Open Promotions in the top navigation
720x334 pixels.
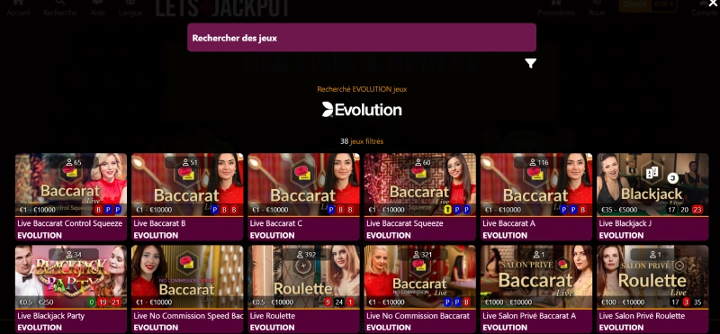556,8
